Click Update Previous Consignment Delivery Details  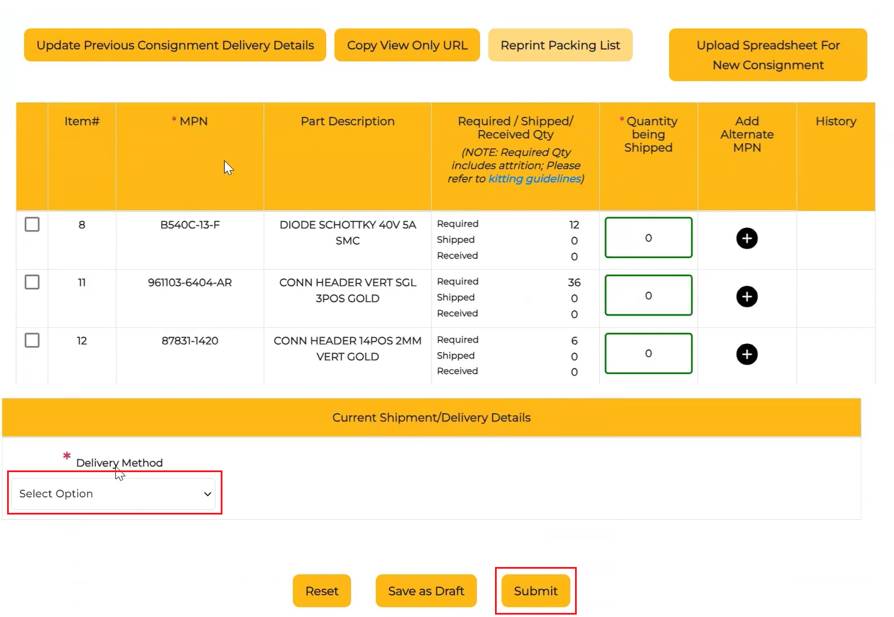(x=175, y=45)
